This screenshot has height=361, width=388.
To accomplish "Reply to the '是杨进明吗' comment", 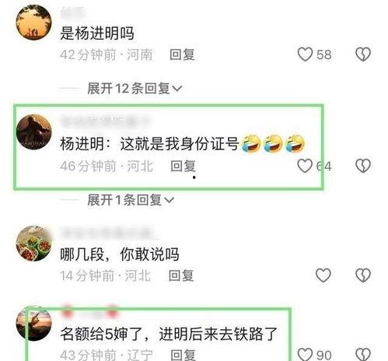I will click(x=182, y=54).
